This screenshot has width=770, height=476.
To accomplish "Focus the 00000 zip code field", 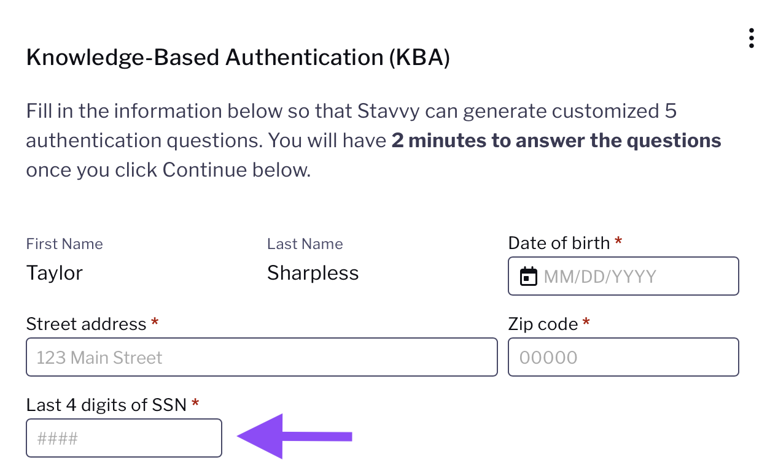I will point(623,357).
